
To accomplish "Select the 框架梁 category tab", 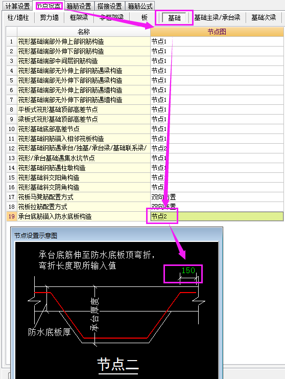I will pos(79,17).
